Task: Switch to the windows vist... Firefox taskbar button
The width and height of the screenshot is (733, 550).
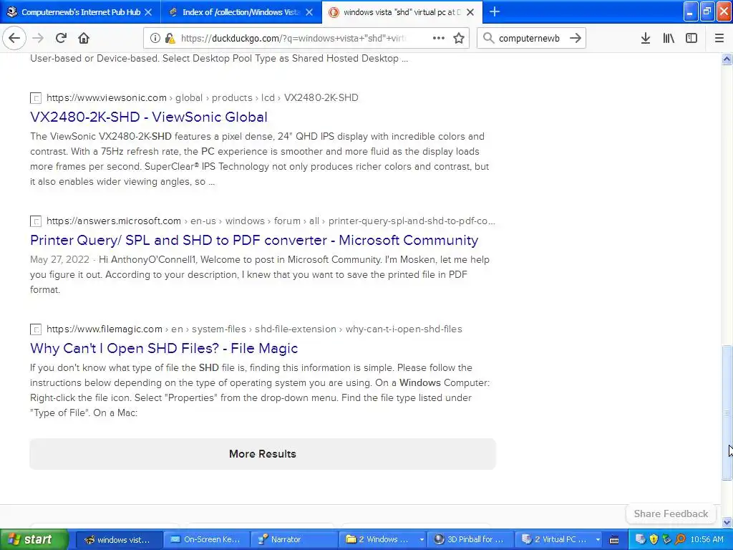Action: point(119,540)
